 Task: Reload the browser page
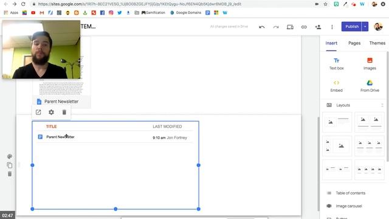pyautogui.click(x=23, y=4)
